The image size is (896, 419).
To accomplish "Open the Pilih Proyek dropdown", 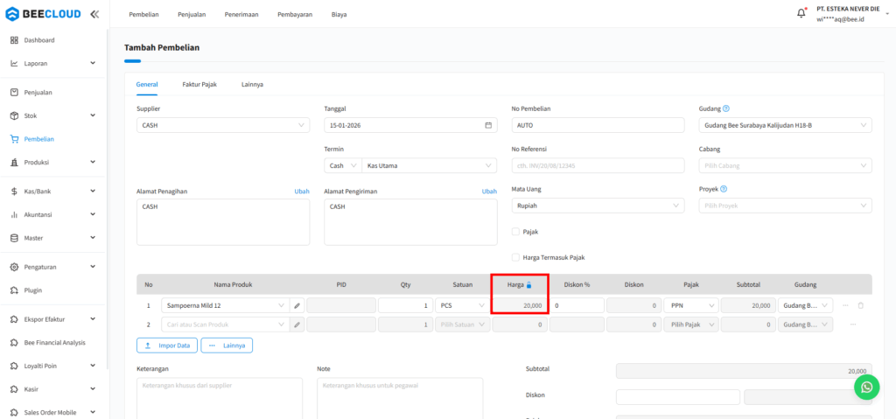I will pyautogui.click(x=785, y=206).
